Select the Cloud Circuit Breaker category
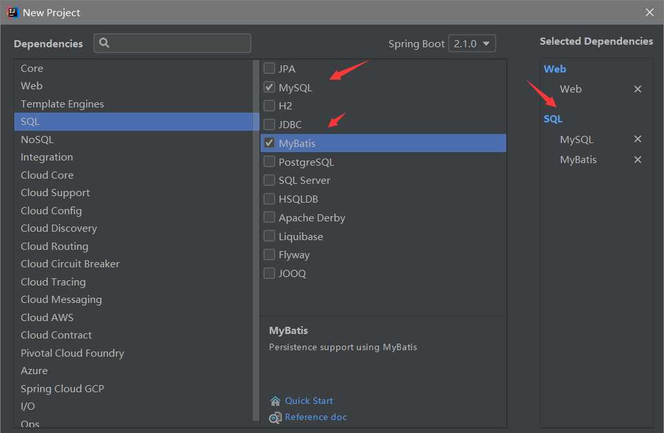This screenshot has width=664, height=433. (x=133, y=264)
